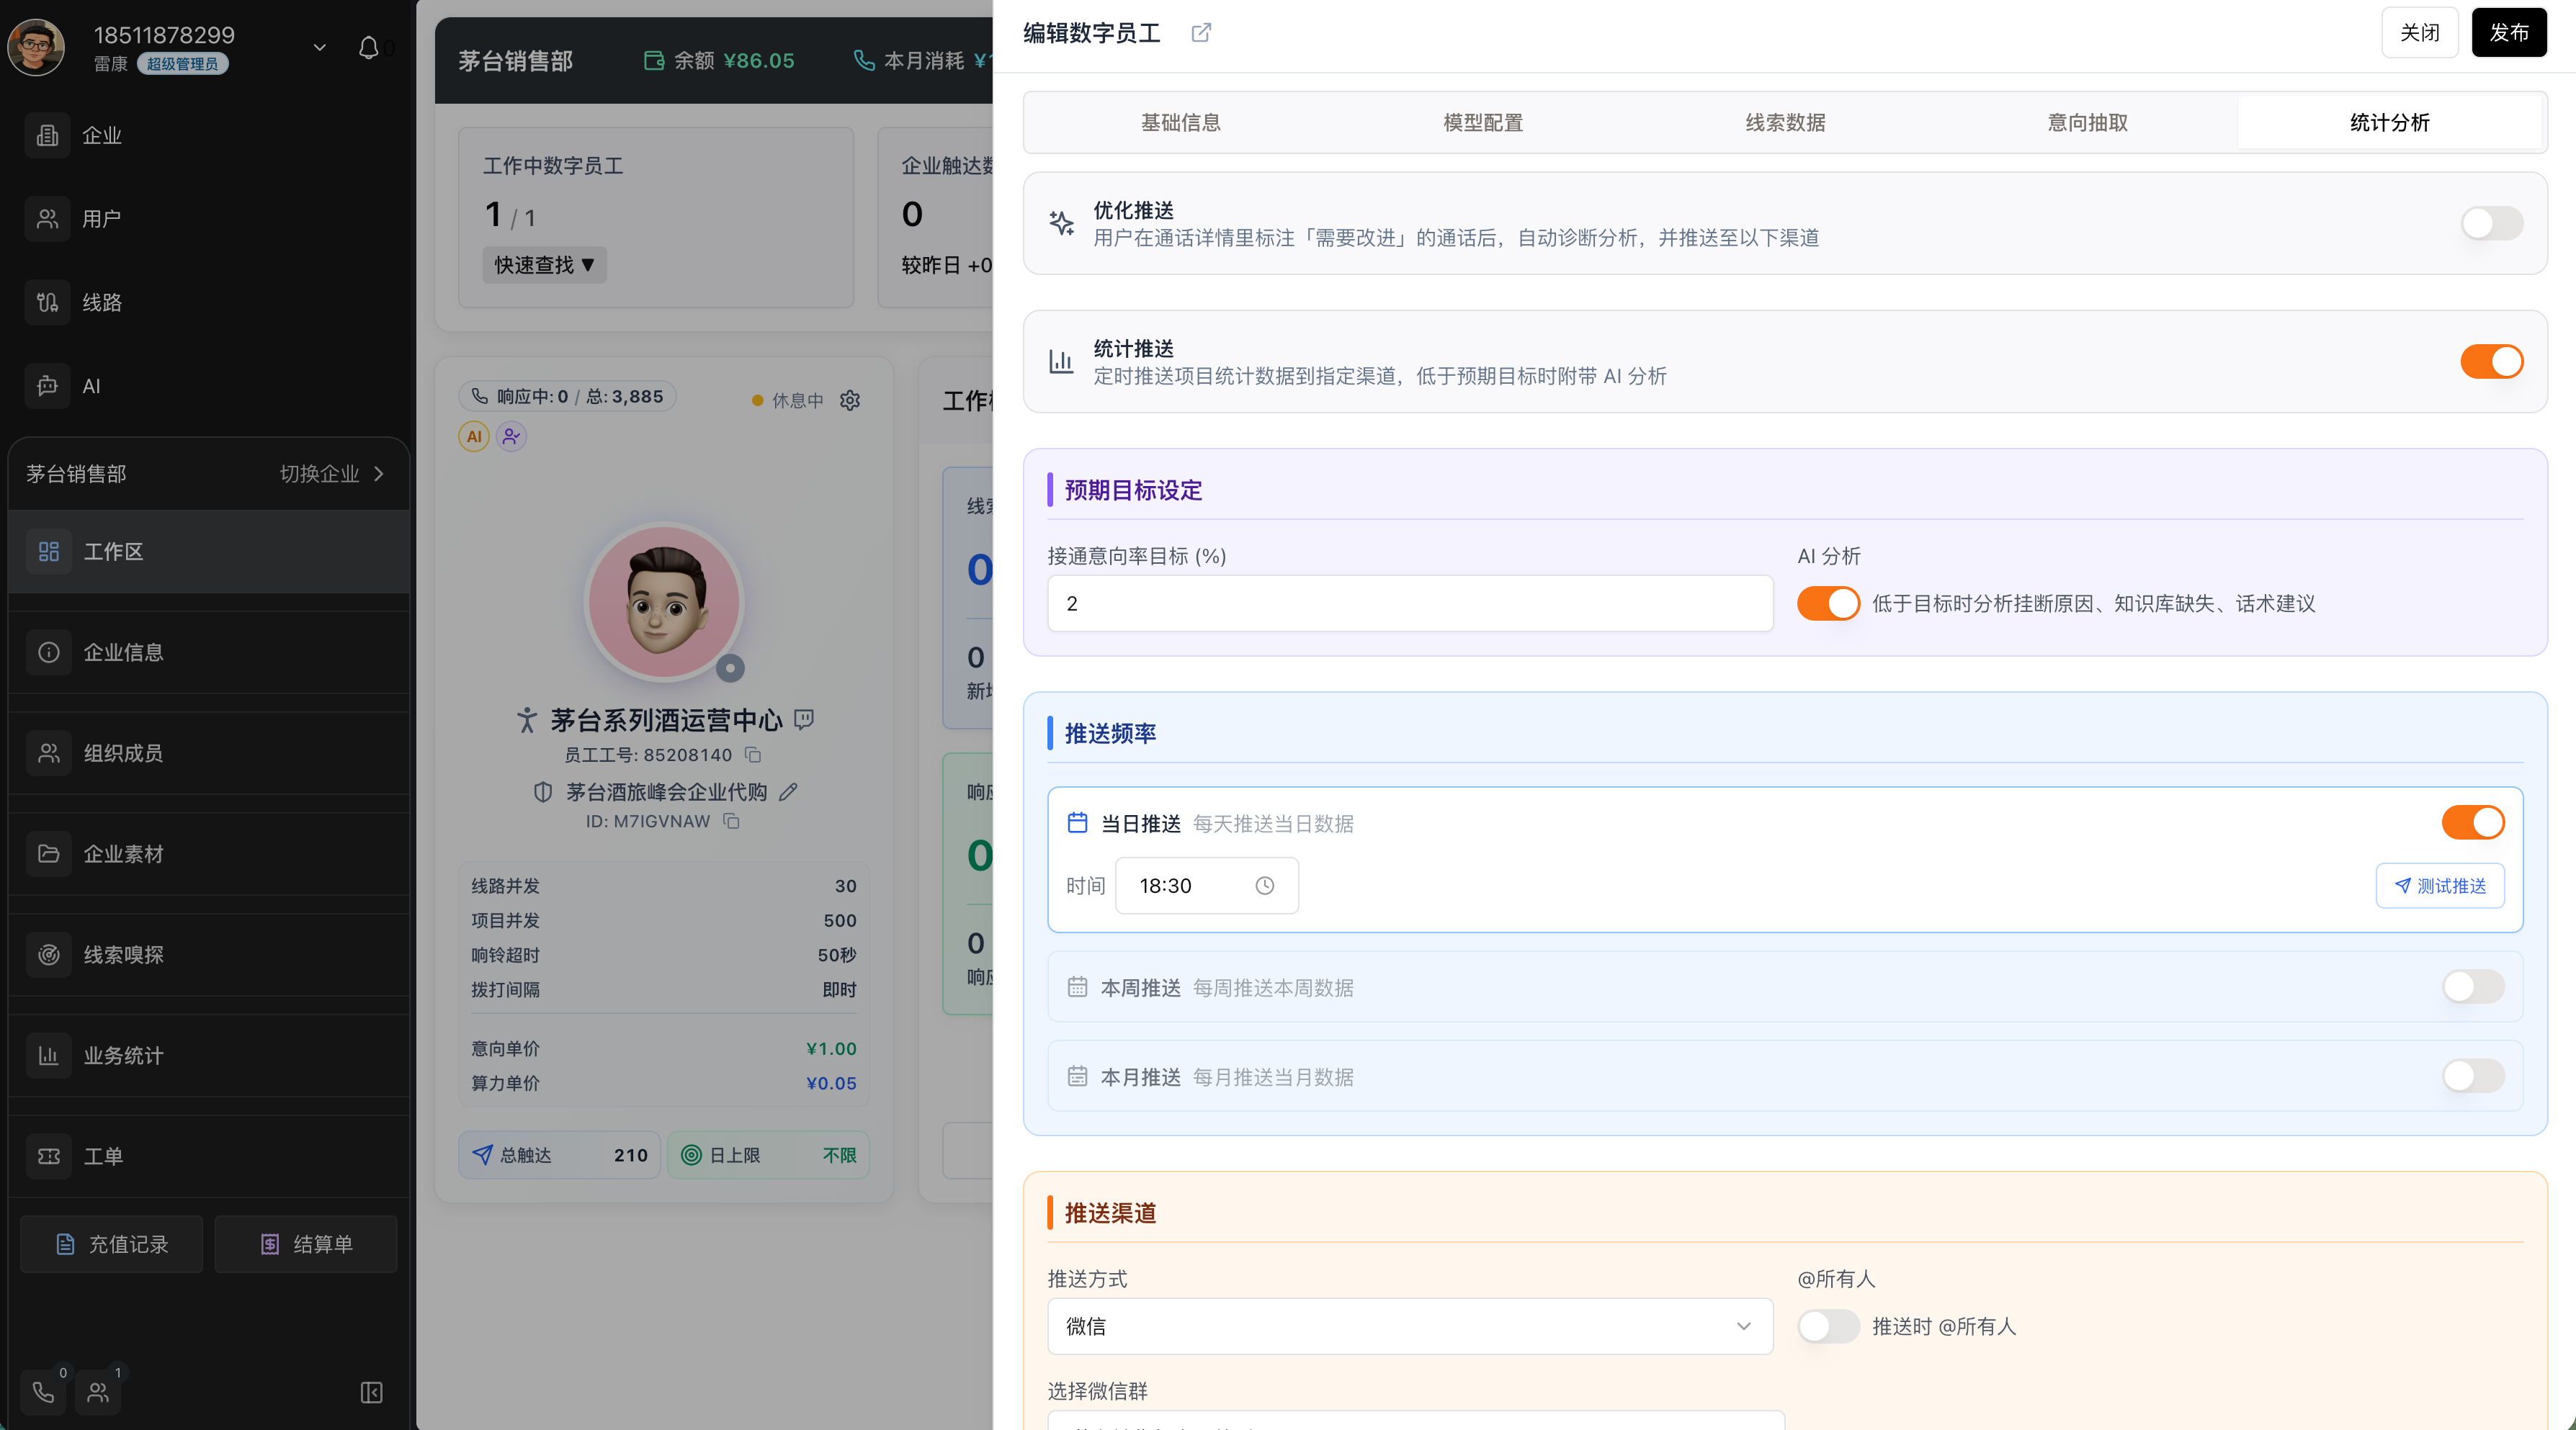The image size is (2576, 1430).
Task: Open the 业务统计 chart icon
Action: tap(49, 1056)
